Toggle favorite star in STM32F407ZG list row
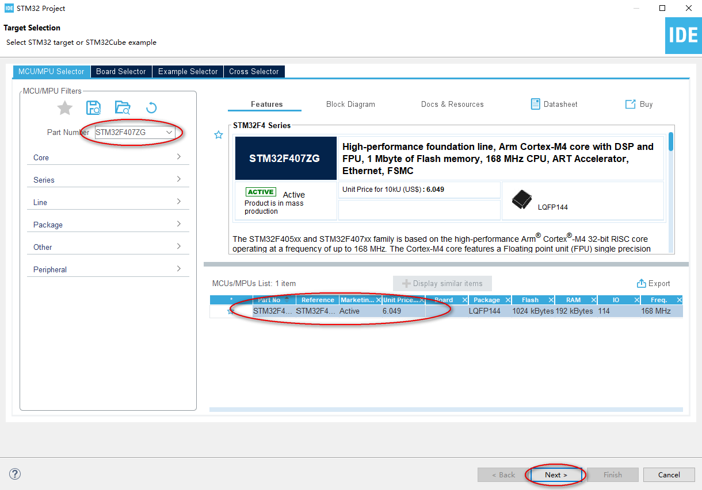Image resolution: width=702 pixels, height=490 pixels. click(231, 311)
